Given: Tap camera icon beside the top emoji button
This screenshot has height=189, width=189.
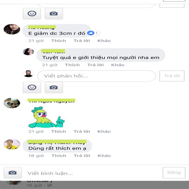Looking at the screenshot, I should click(54, 14).
